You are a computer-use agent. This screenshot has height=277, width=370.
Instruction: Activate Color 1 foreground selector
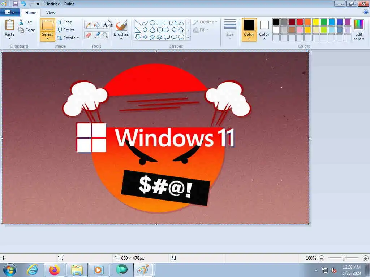click(x=249, y=30)
